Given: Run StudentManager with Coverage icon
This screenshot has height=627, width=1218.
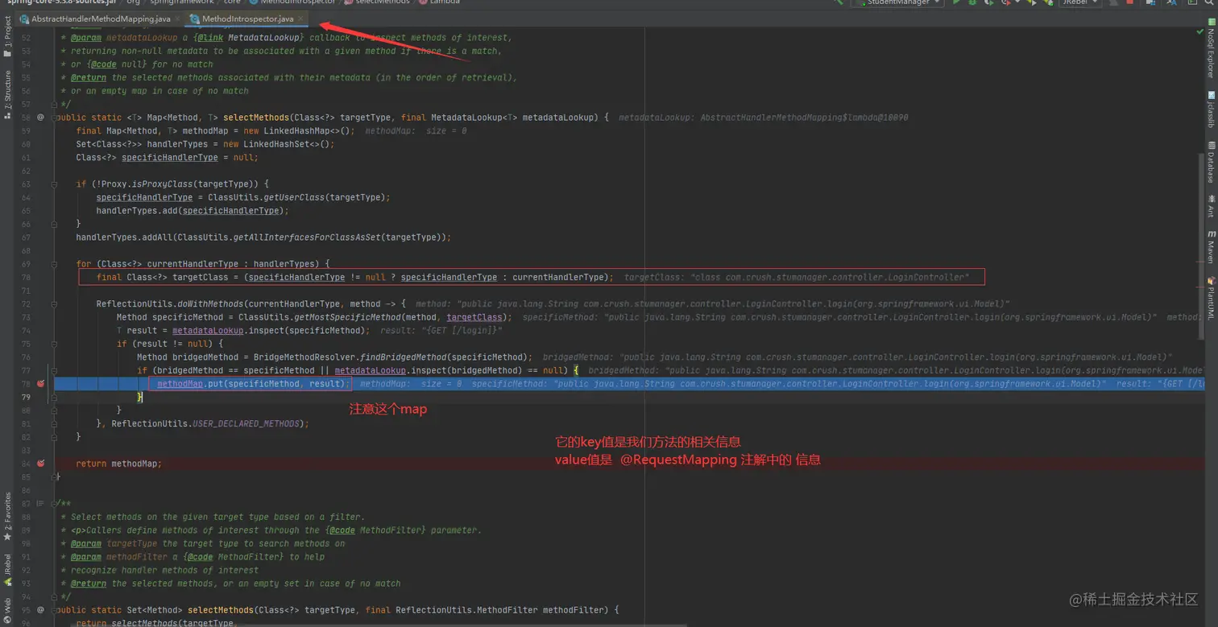Looking at the screenshot, I should click(x=989, y=2).
